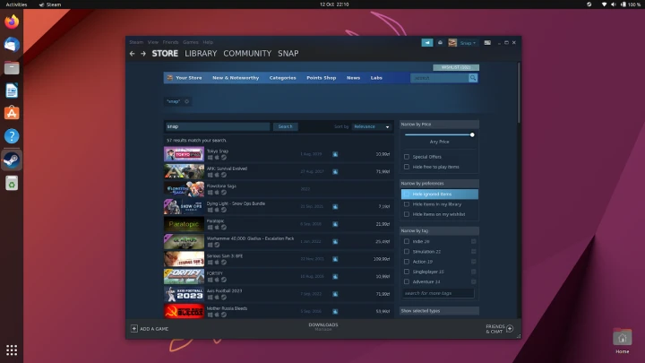Image resolution: width=645 pixels, height=363 pixels.
Task: Click the Add a Game plus icon
Action: 134,328
